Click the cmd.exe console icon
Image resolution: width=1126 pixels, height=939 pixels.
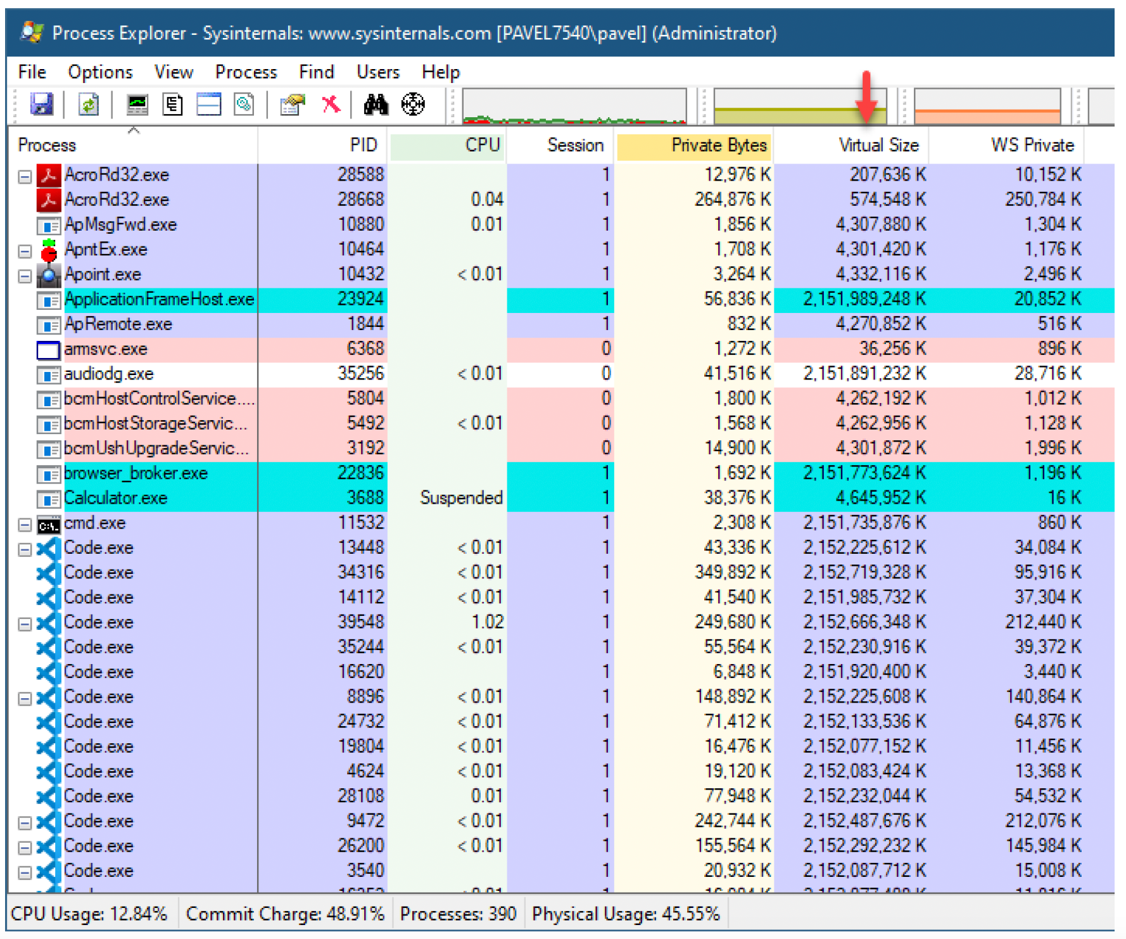click(49, 525)
